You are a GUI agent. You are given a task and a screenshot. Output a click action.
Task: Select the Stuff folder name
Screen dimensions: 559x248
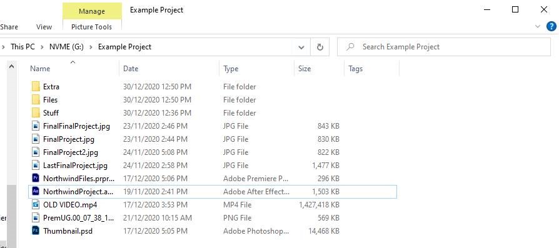click(51, 113)
